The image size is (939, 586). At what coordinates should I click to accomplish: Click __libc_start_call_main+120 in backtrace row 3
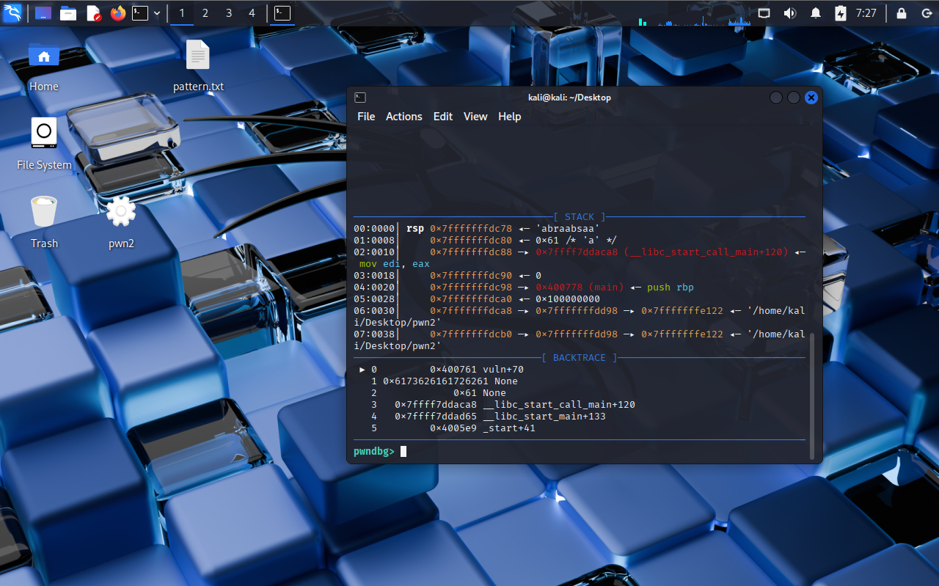[559, 405]
